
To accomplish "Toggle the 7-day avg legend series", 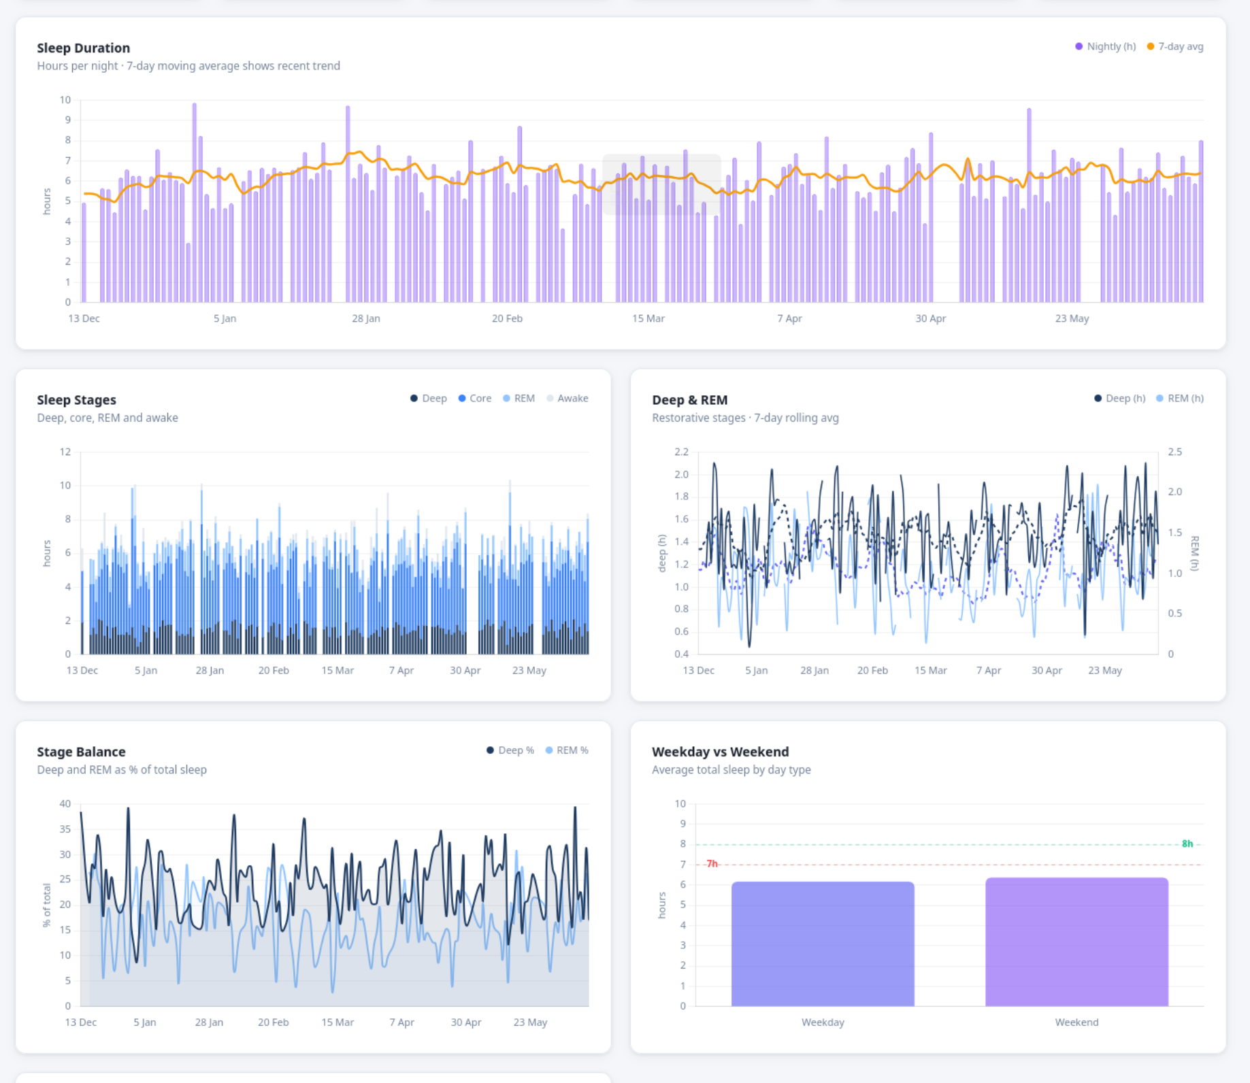I will [x=1175, y=46].
